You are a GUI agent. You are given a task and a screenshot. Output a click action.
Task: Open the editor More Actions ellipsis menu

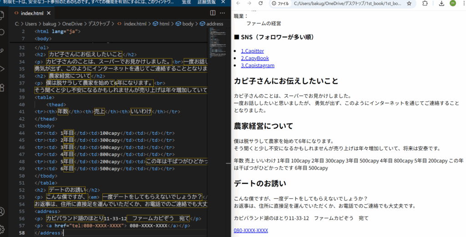[x=223, y=13]
